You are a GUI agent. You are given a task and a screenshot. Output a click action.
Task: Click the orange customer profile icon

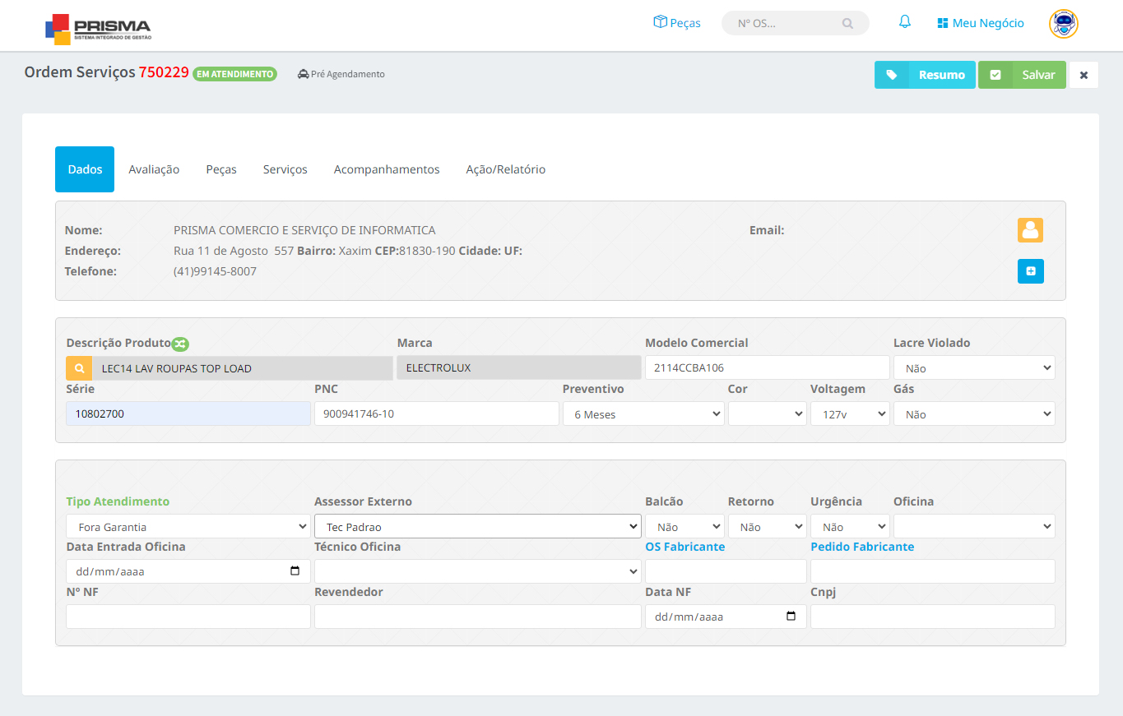coord(1030,230)
